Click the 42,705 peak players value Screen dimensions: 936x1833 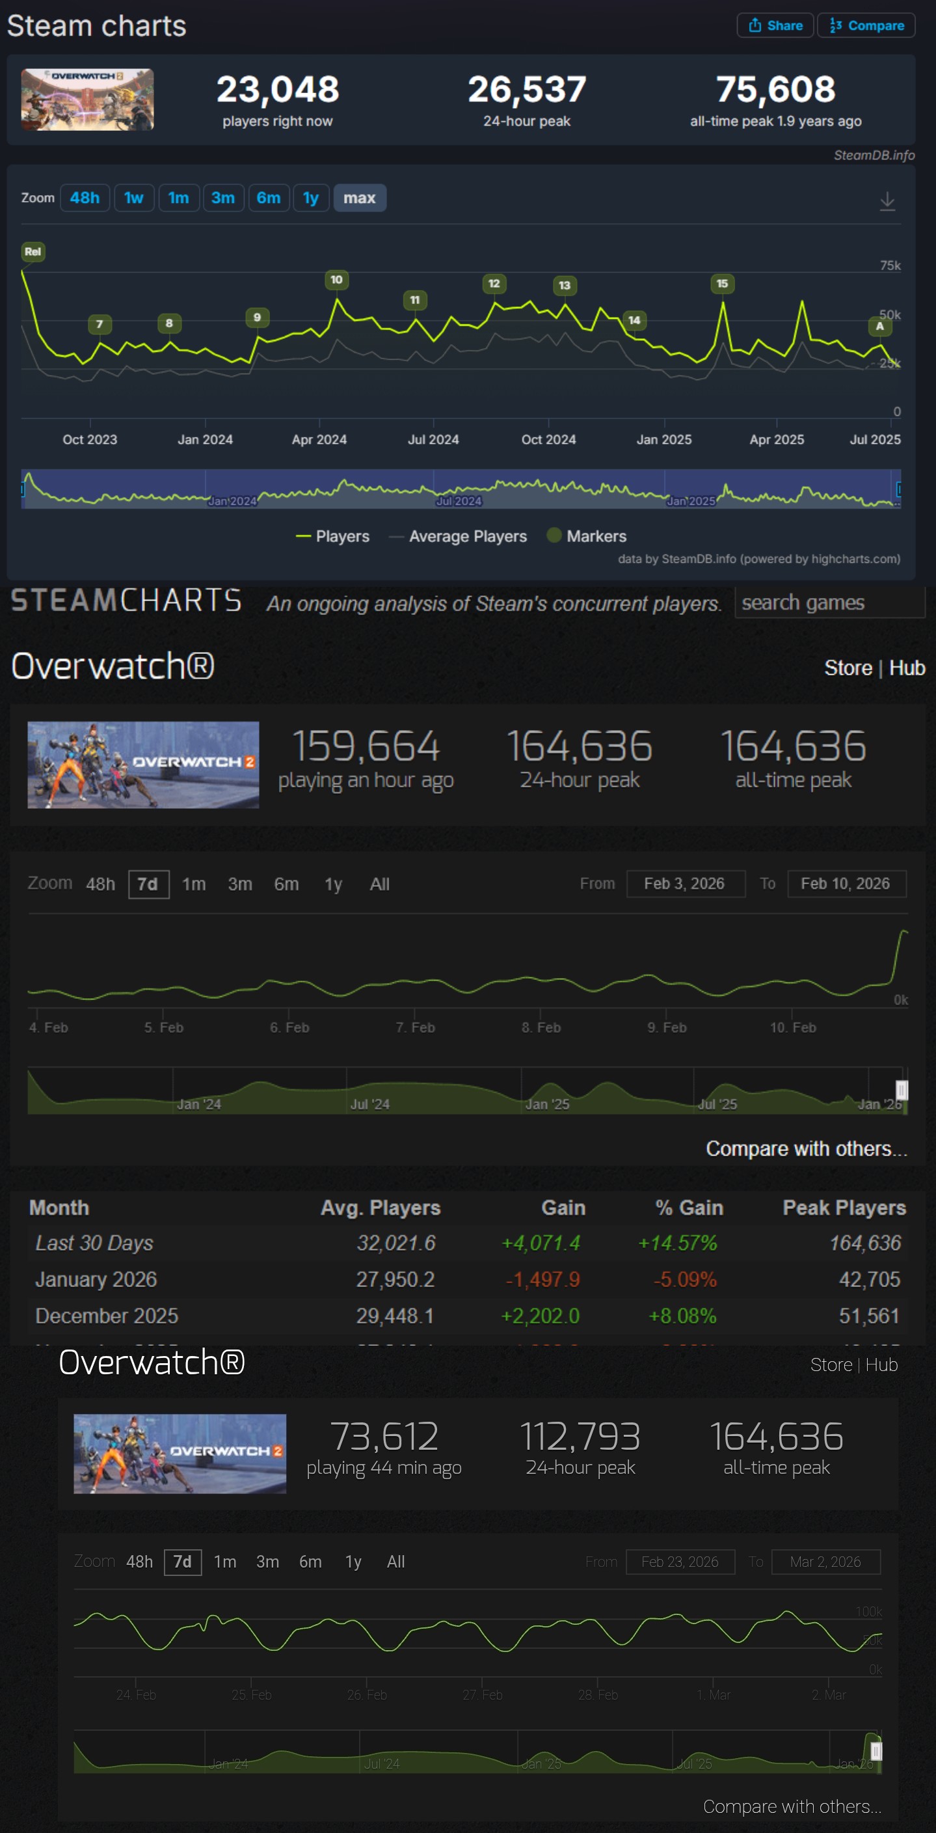870,1279
